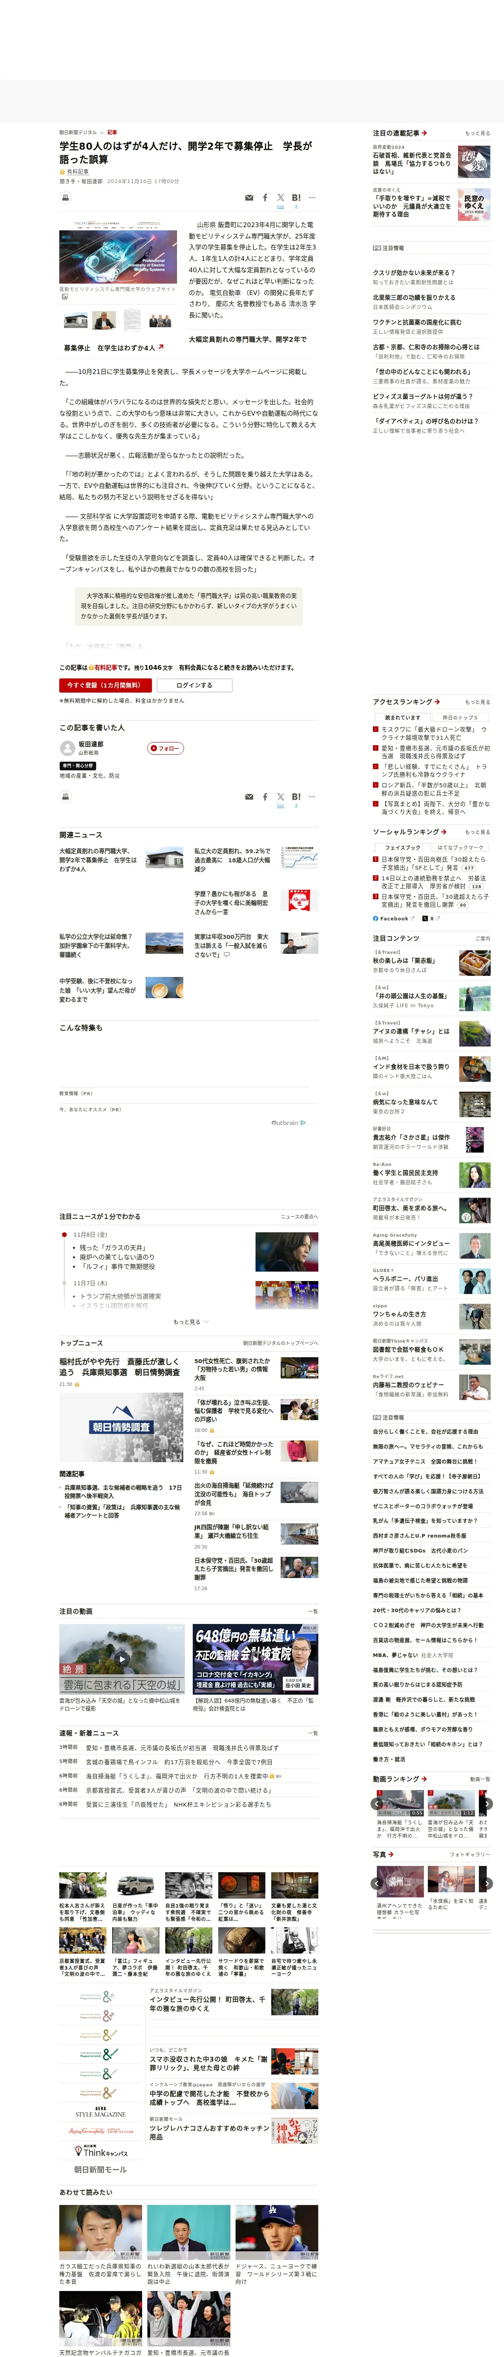This screenshot has height=2357, width=504.
Task: Open document thumbnail under main image
Action: point(133,319)
